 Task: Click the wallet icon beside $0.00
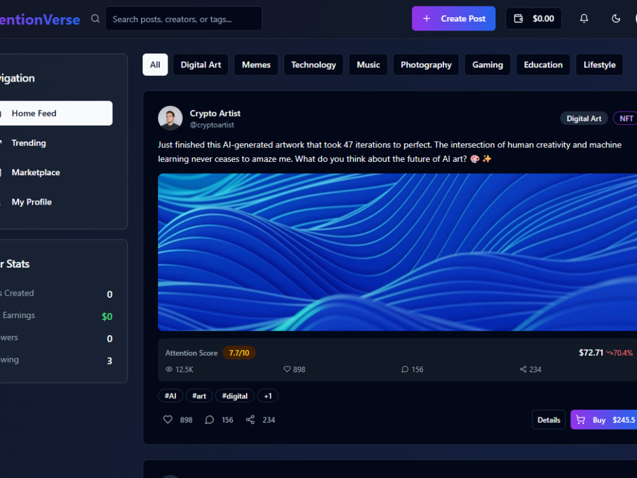519,18
